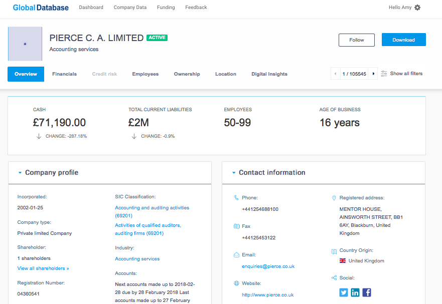Click the company logo thumbnail
The height and width of the screenshot is (304, 442).
[25, 44]
